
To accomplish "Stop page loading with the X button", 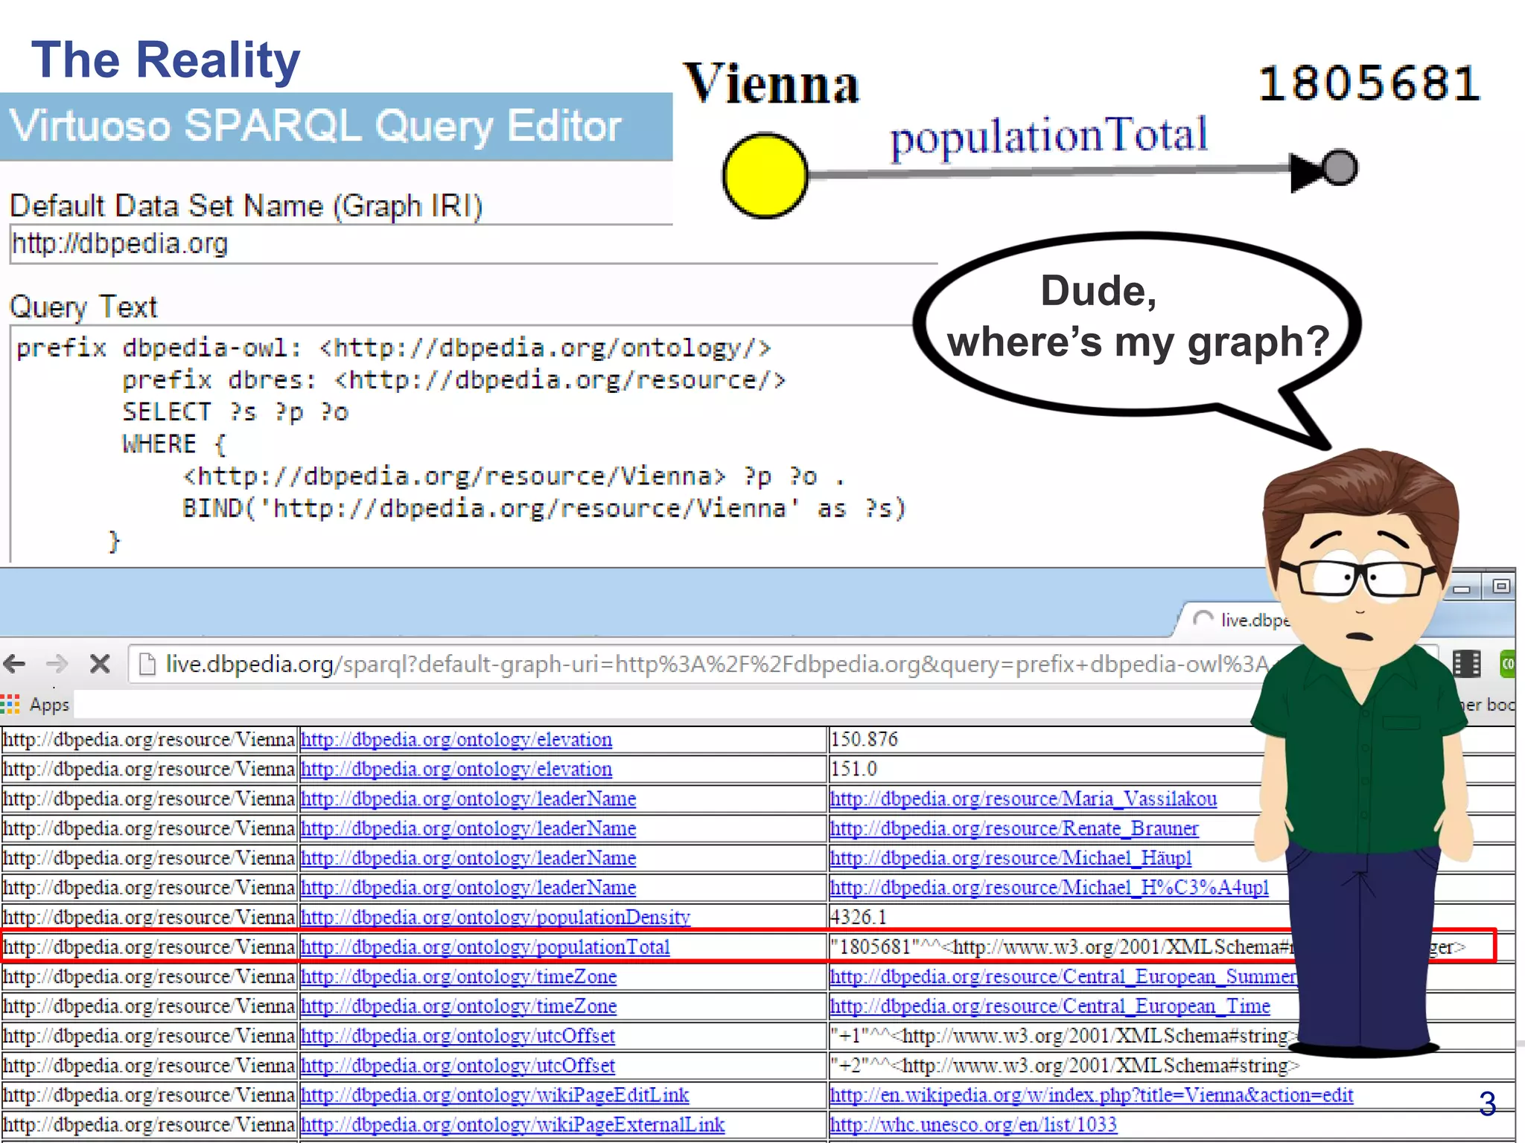I will tap(100, 663).
